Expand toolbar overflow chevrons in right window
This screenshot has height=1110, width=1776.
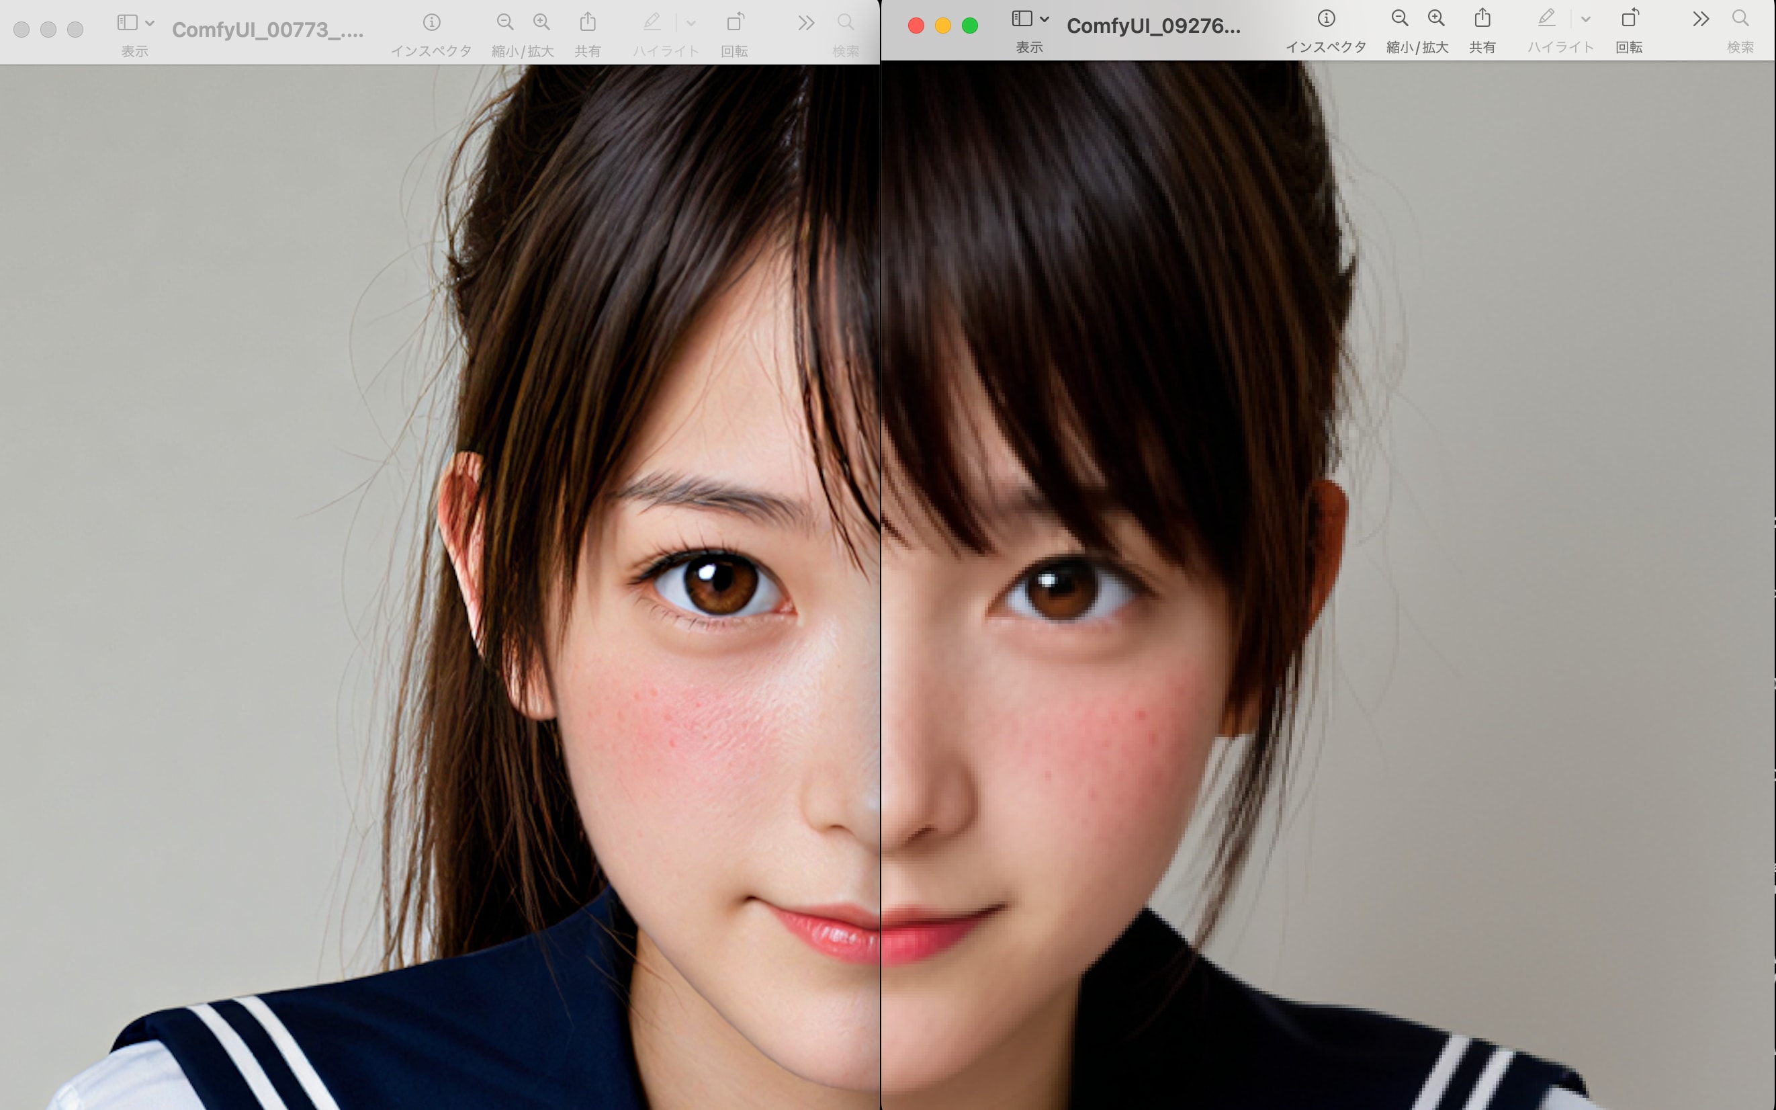(1700, 18)
